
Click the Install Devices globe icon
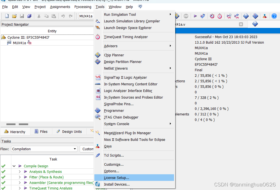[x=98, y=184]
